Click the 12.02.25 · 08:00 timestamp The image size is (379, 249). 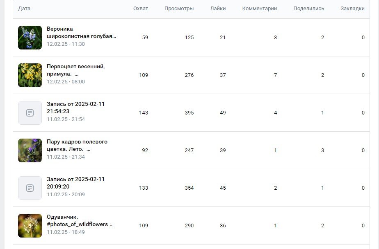pos(66,82)
